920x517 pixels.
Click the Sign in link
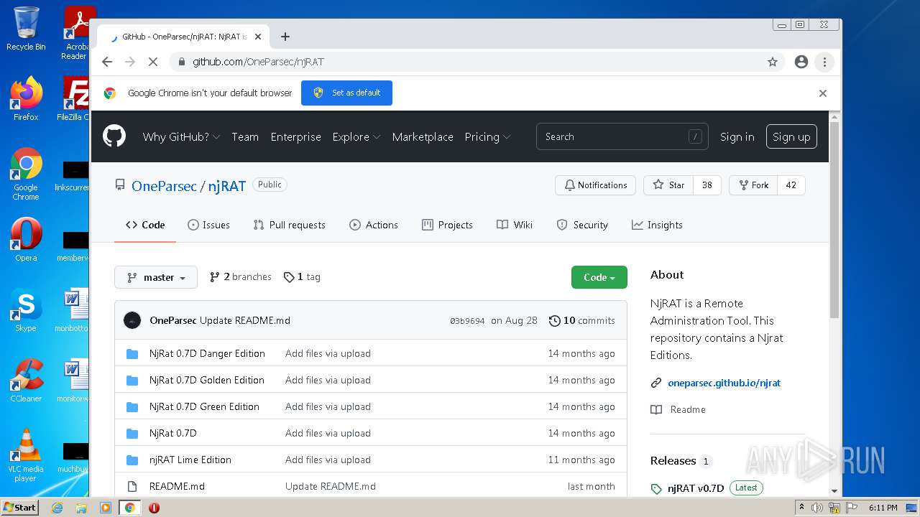[x=737, y=136]
